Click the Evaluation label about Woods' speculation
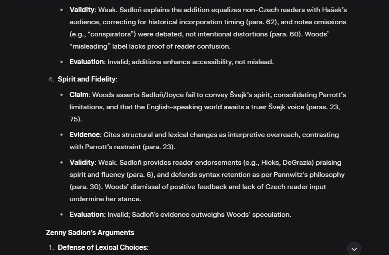 86,214
